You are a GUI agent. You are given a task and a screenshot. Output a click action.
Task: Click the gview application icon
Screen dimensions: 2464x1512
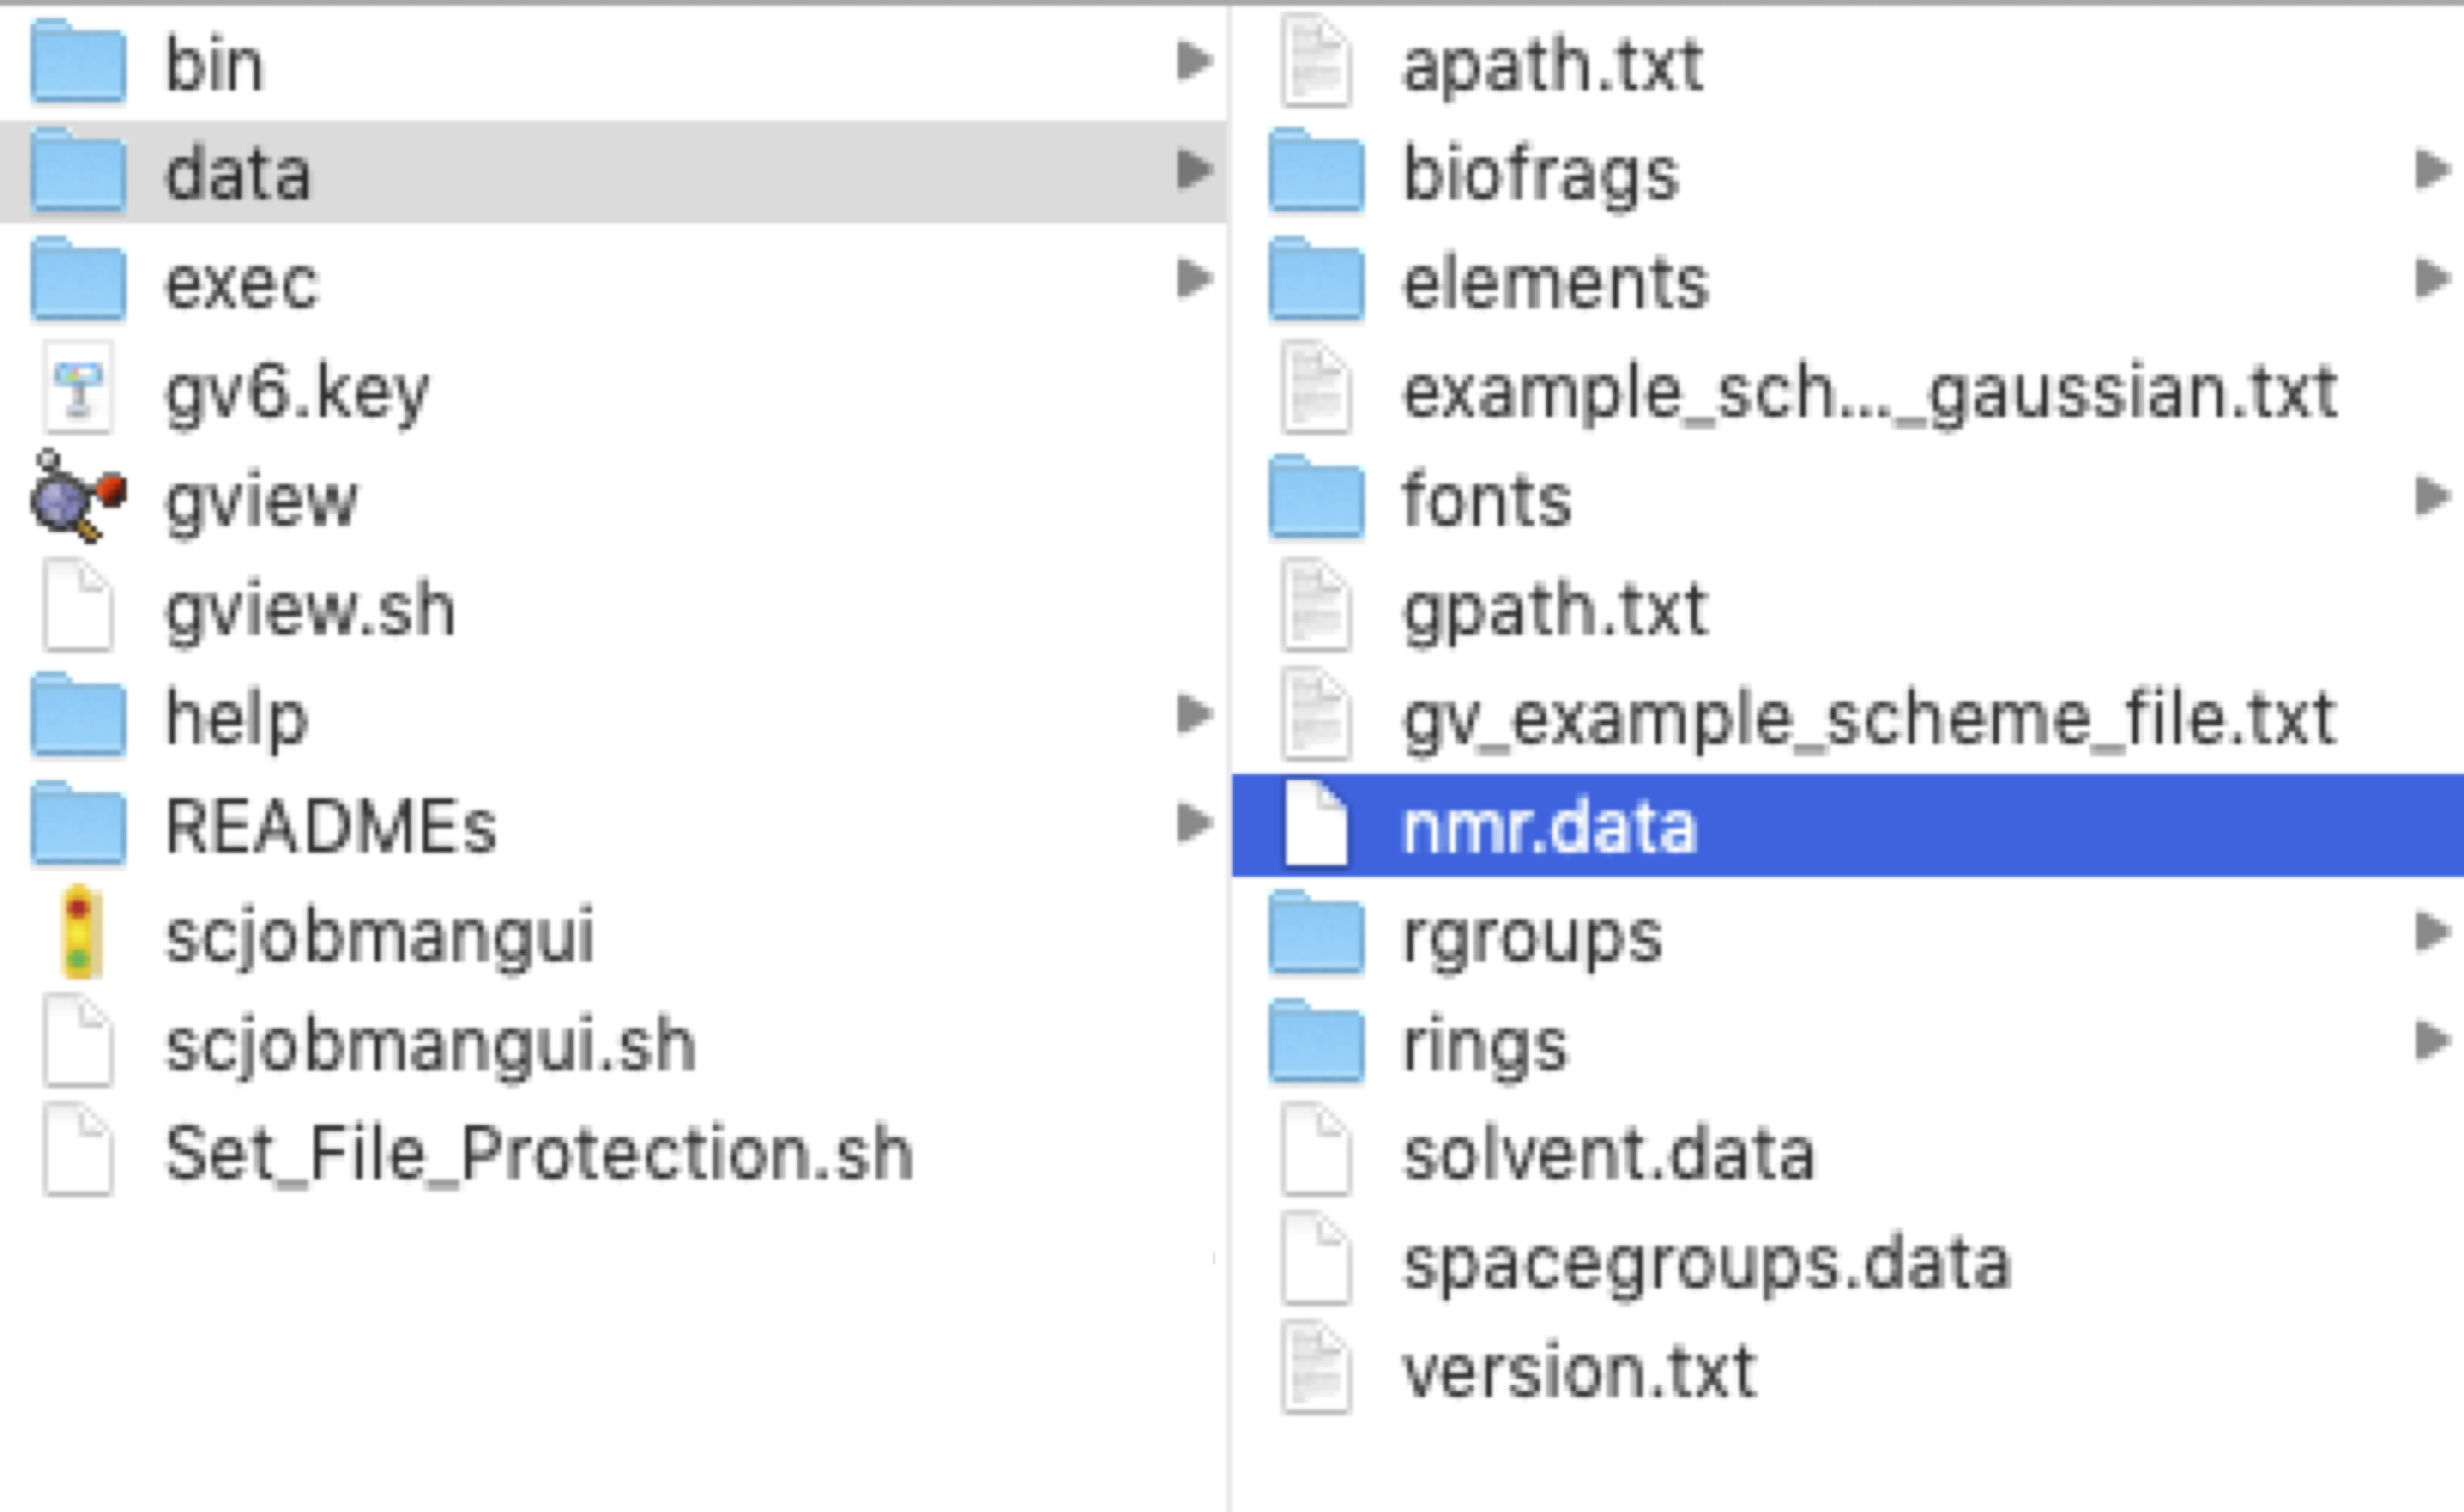[x=78, y=498]
